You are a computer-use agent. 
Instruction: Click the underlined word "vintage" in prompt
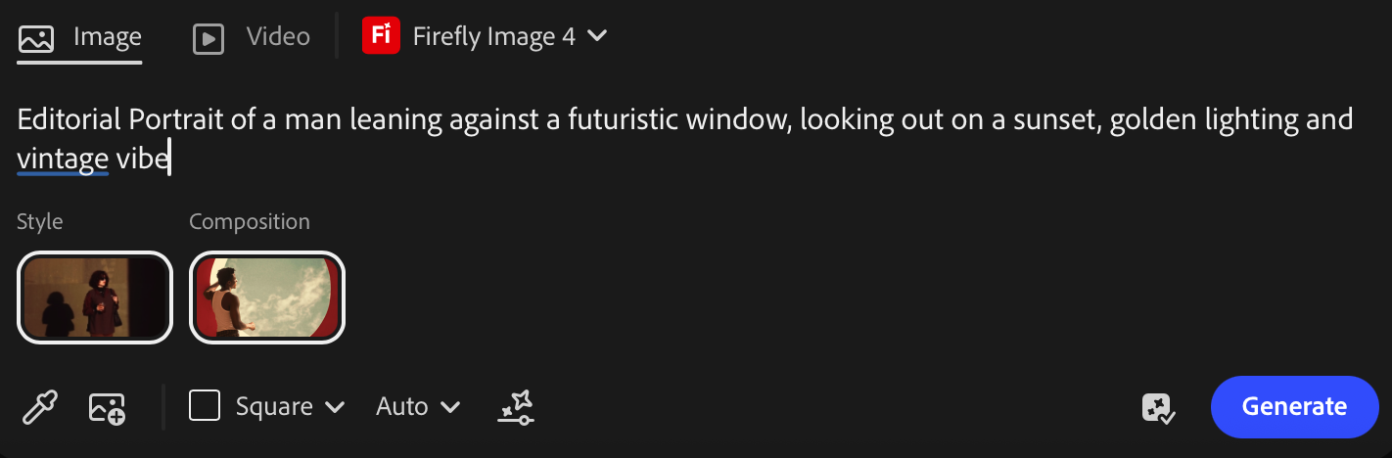pyautogui.click(x=63, y=159)
